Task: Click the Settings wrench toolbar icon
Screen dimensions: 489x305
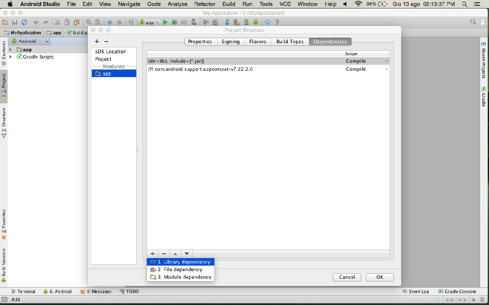Action: click(205, 22)
